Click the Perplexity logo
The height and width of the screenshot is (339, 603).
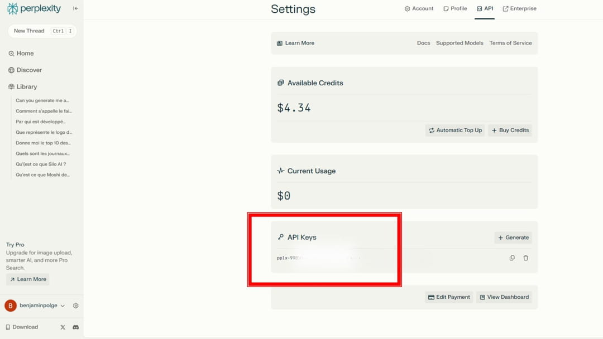click(x=34, y=8)
